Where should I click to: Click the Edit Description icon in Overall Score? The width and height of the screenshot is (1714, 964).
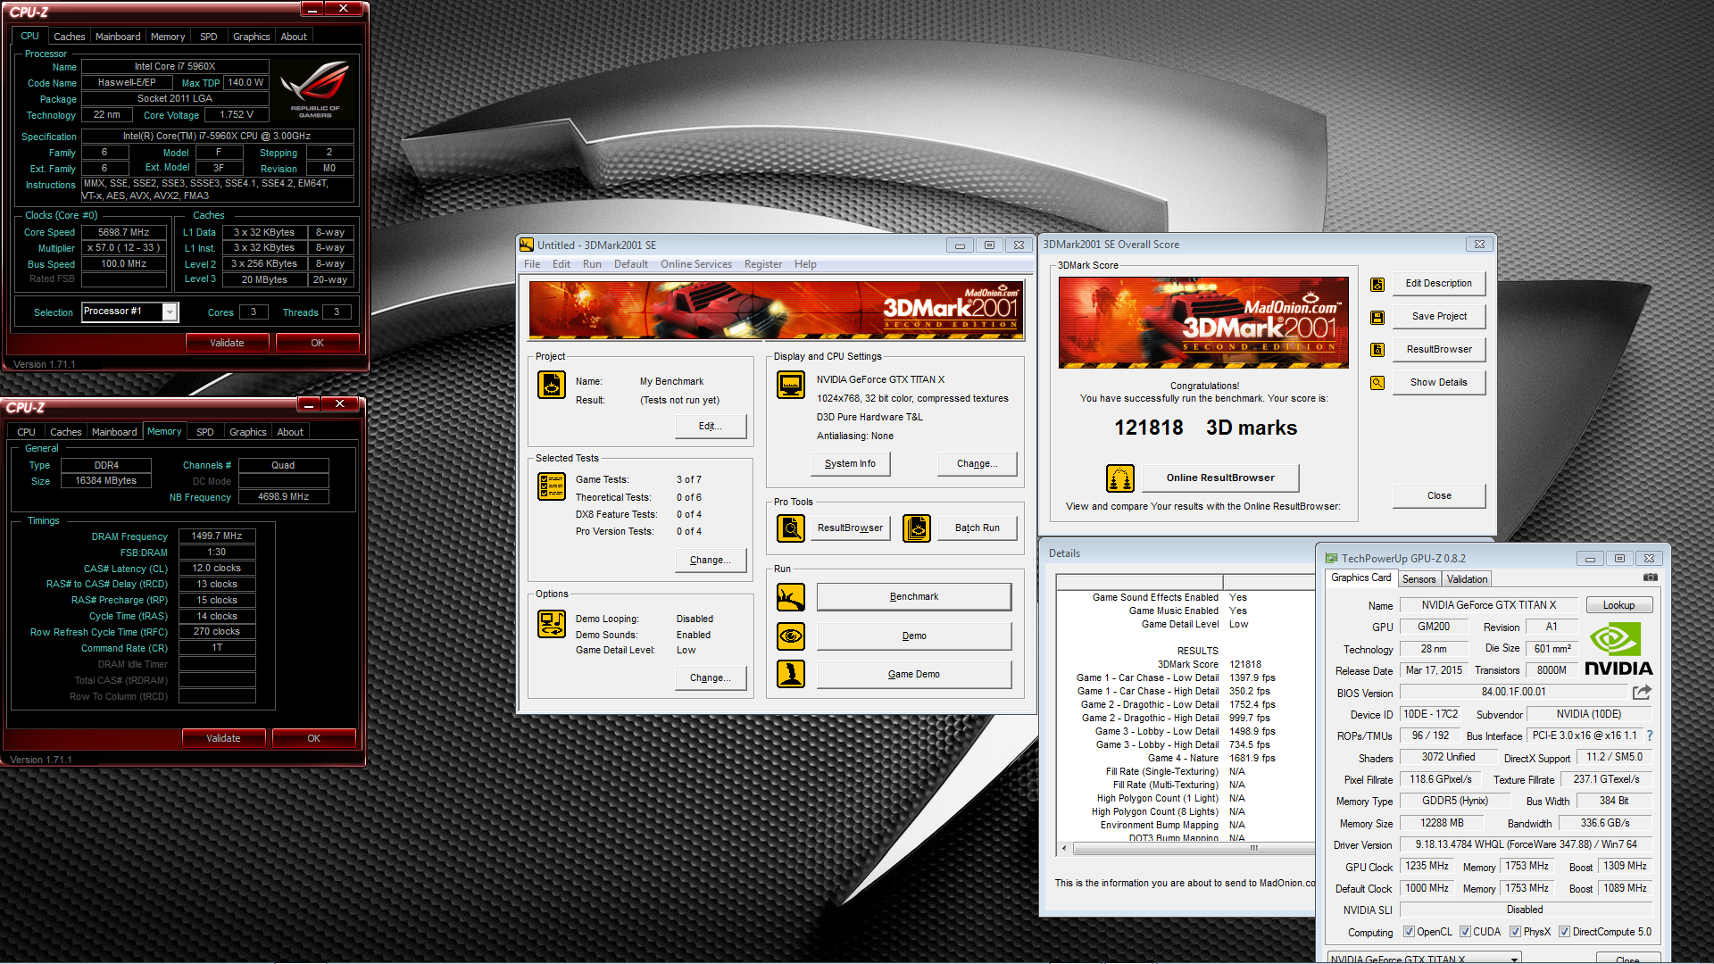click(x=1377, y=285)
